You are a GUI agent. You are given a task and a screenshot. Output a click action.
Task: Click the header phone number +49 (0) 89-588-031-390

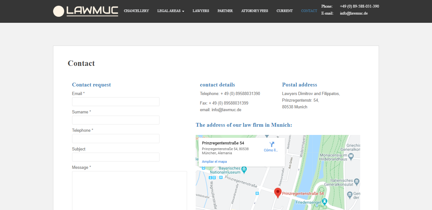(x=359, y=6)
